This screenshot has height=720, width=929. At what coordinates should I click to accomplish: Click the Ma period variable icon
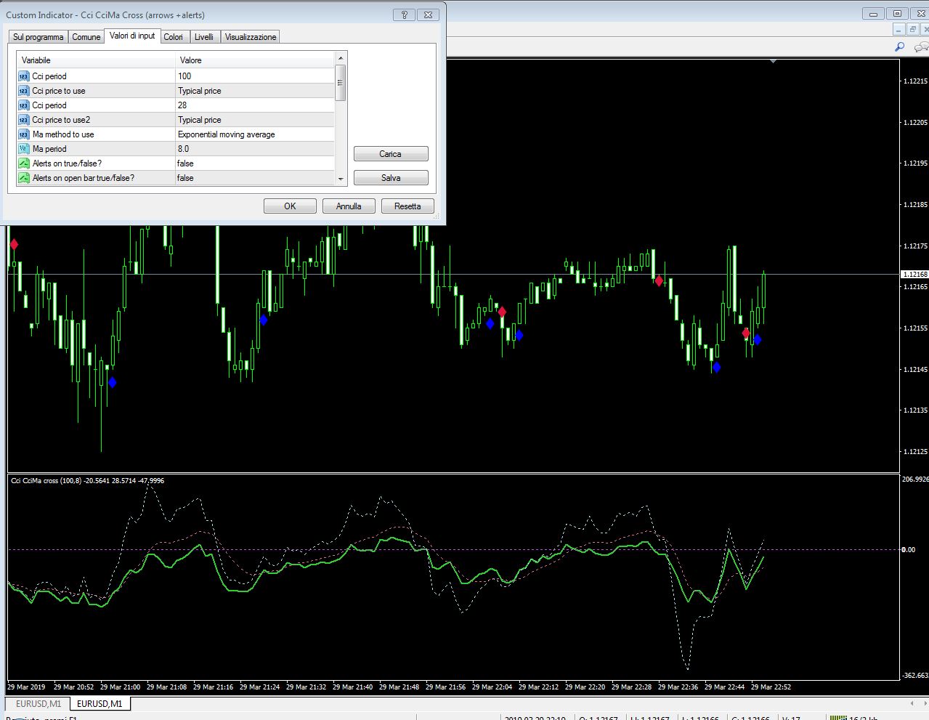click(24, 149)
